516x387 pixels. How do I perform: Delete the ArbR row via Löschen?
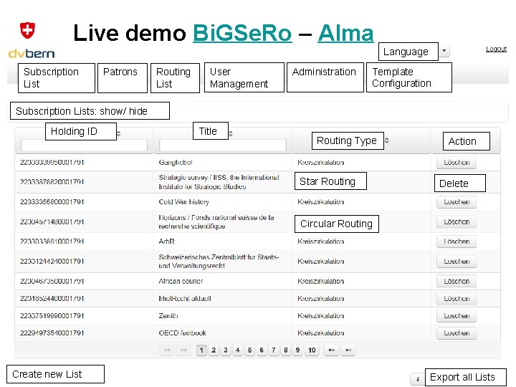click(x=457, y=242)
